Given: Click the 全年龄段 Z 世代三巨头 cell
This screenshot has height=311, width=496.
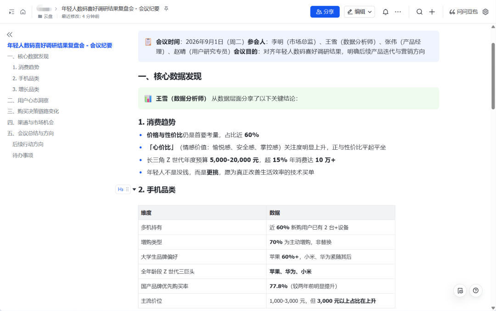Looking at the screenshot, I should tap(202, 271).
